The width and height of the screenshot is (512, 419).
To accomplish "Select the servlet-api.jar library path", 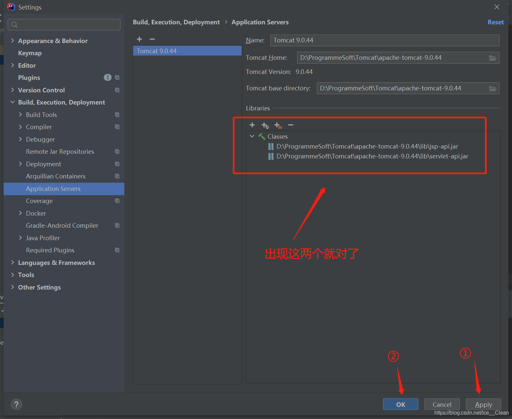I will [372, 156].
